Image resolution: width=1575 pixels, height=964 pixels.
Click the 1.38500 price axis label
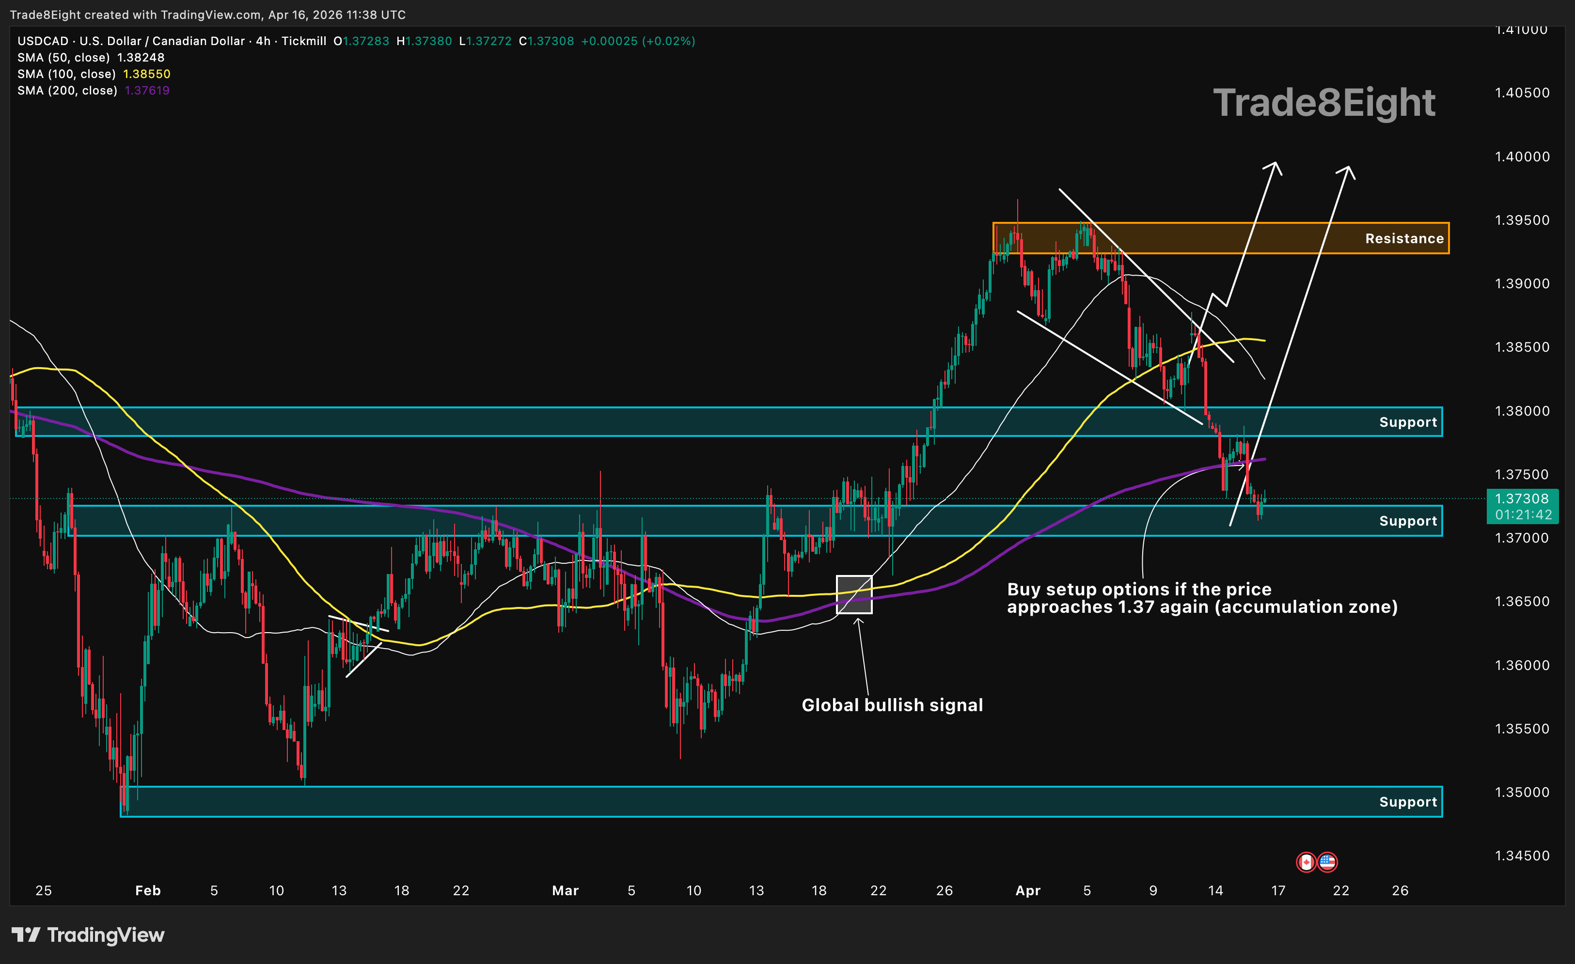[1522, 347]
